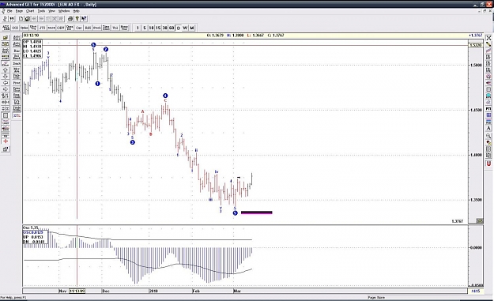Switch to Monthly with the M button
494x301 pixels.
[x=192, y=28]
